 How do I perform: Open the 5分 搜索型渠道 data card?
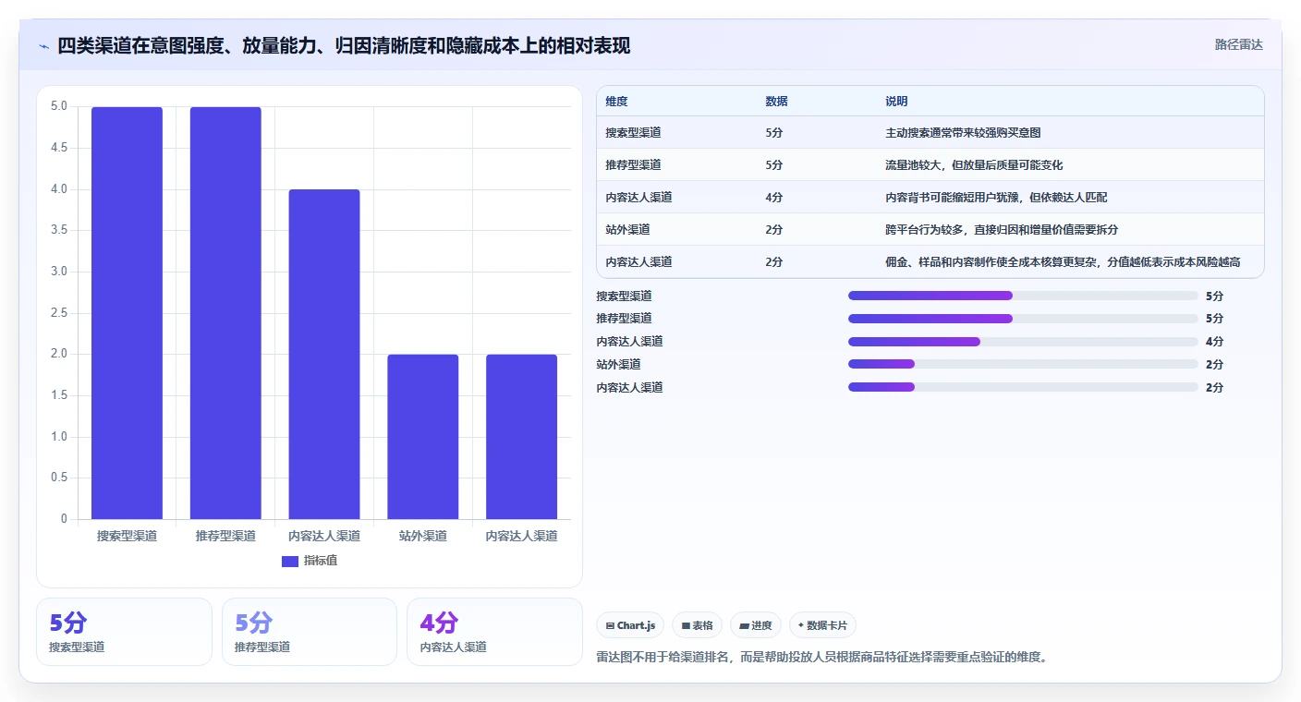(x=124, y=632)
